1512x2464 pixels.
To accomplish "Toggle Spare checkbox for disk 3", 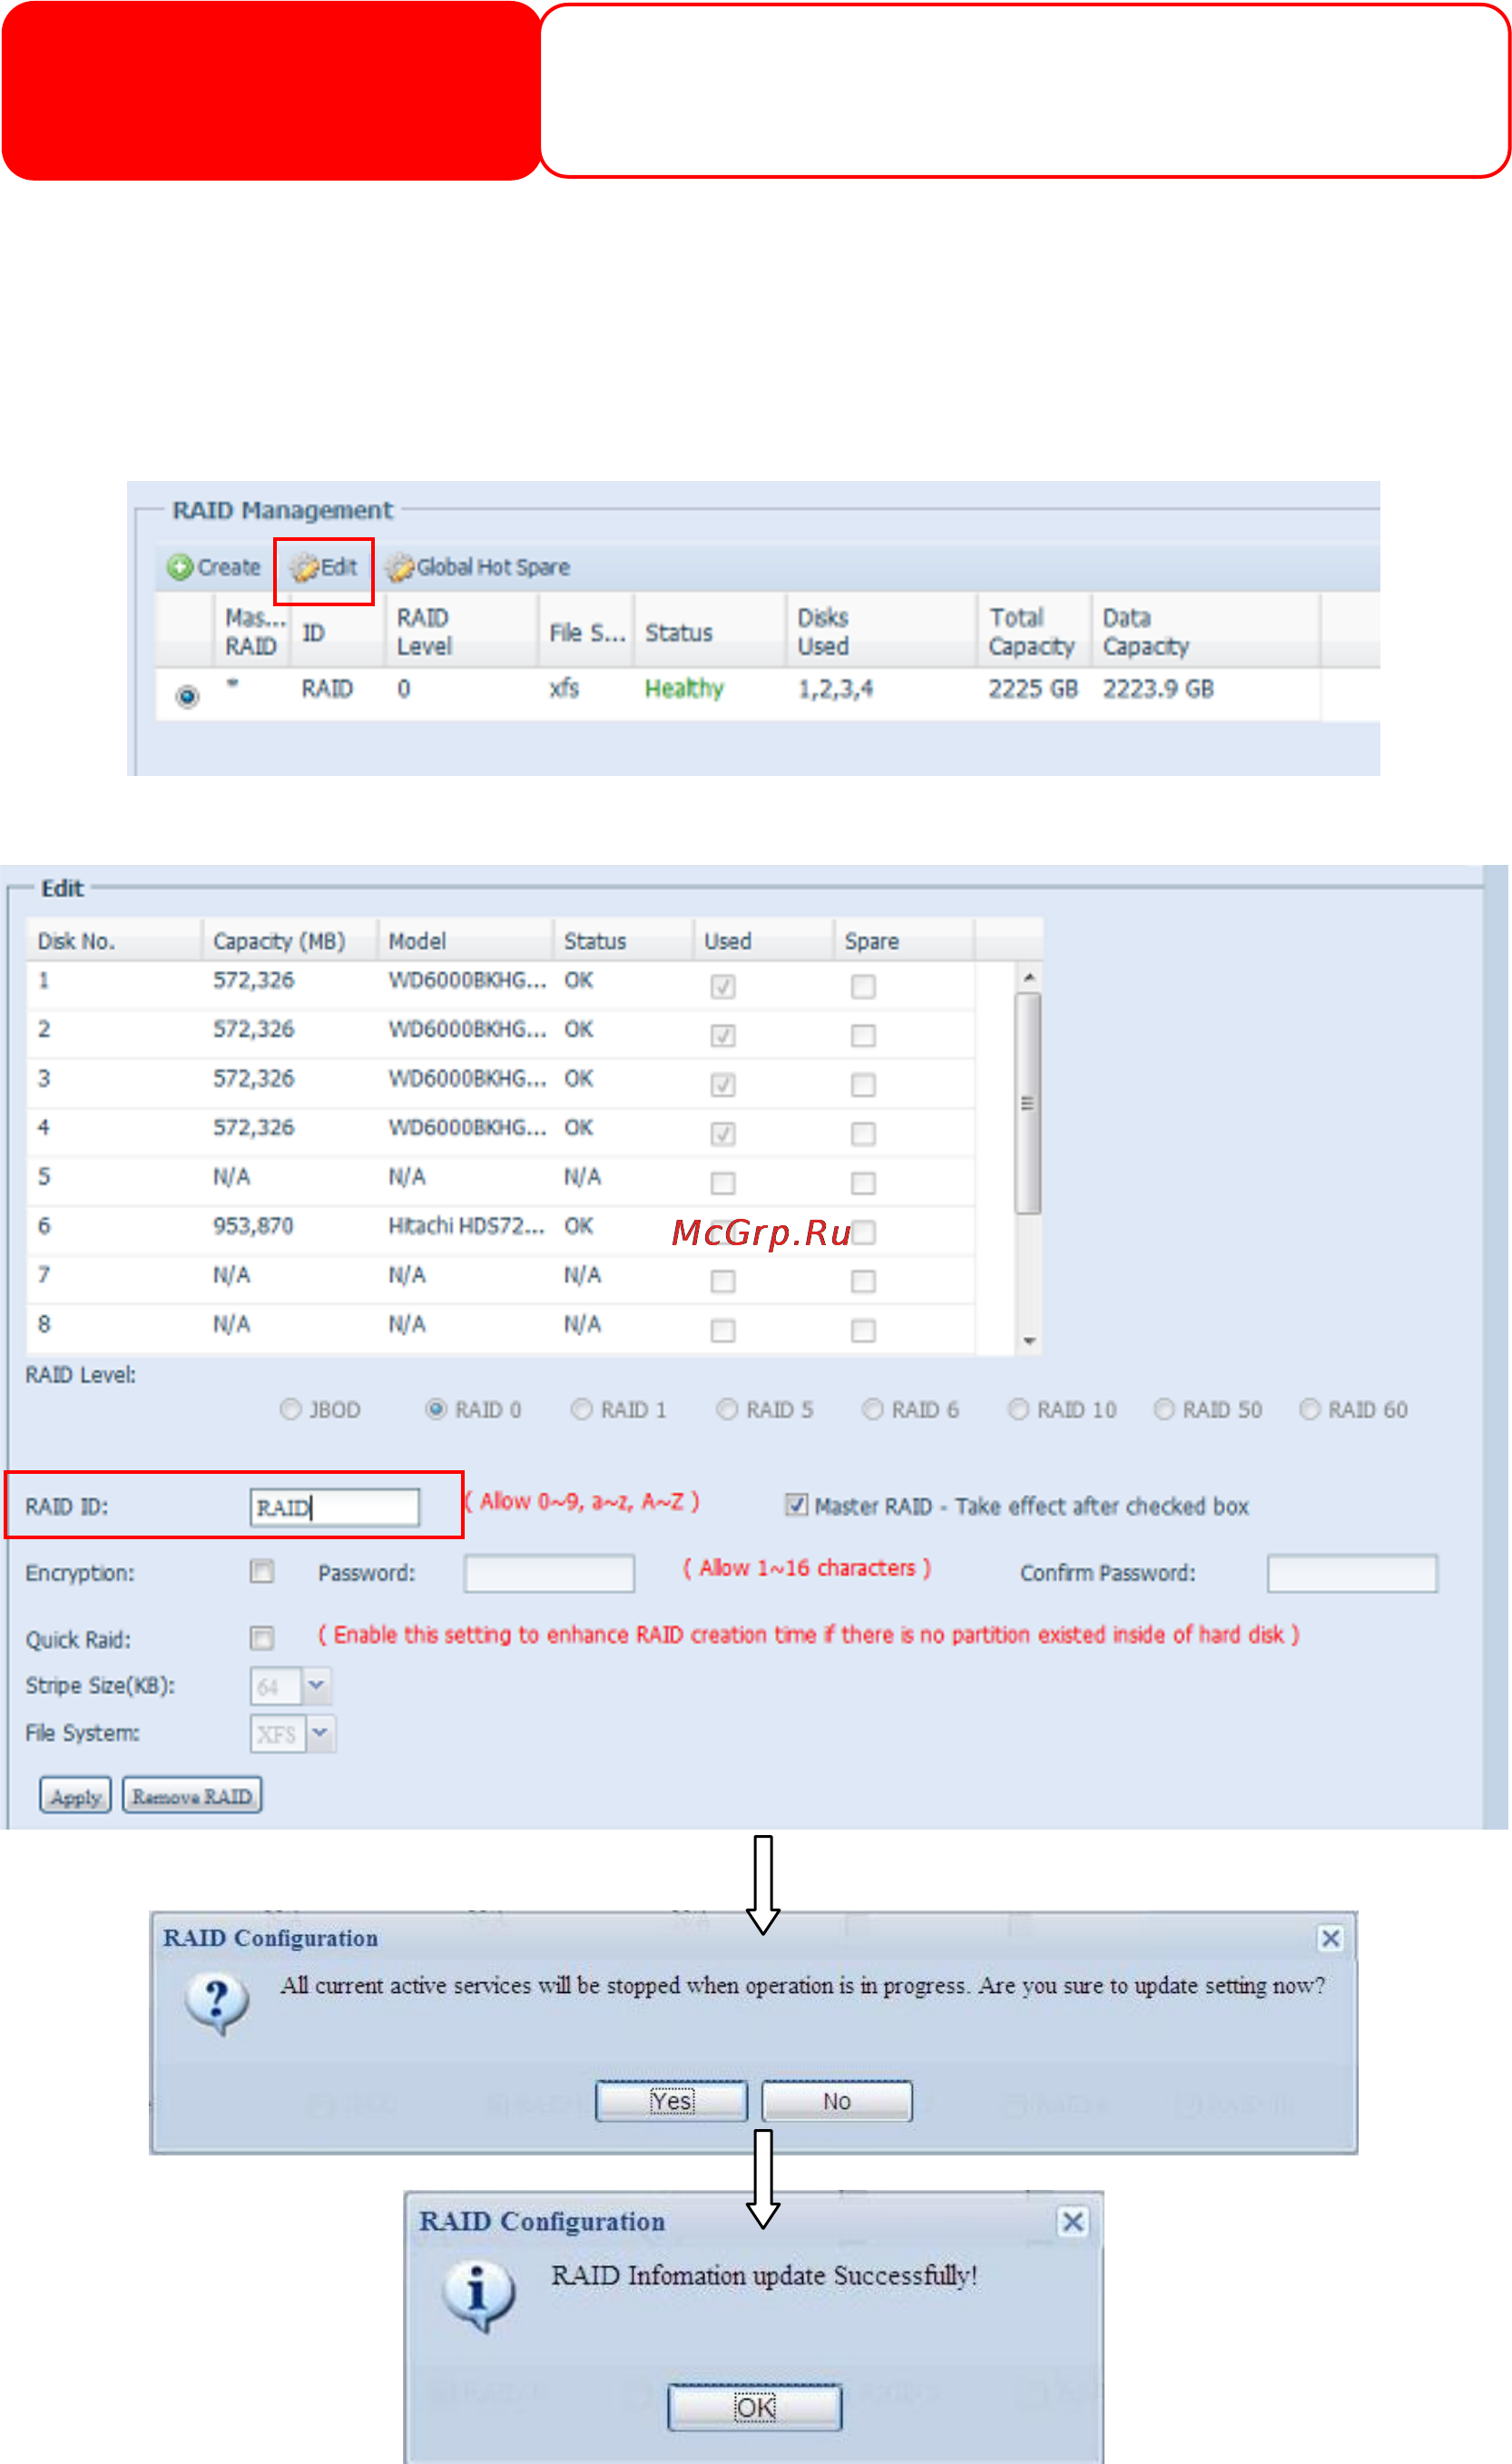I will (863, 1084).
